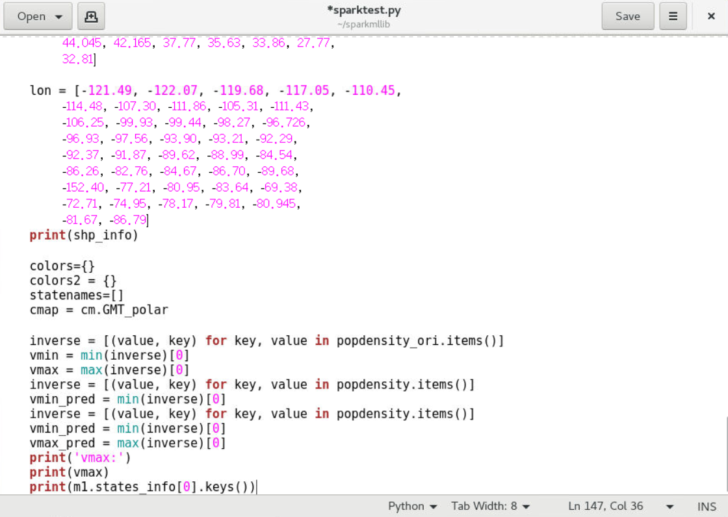Click the value -121.49 in lon list

tap(107, 90)
